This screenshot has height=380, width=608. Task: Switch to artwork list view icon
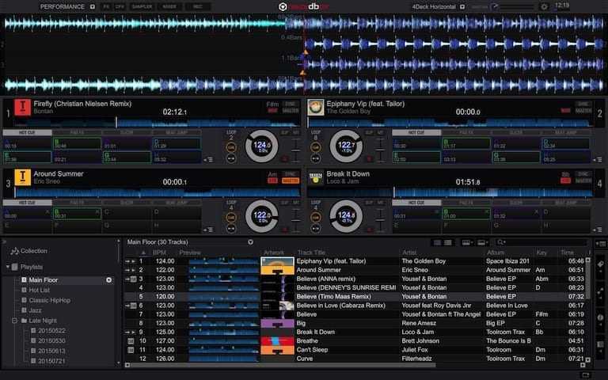click(x=448, y=242)
